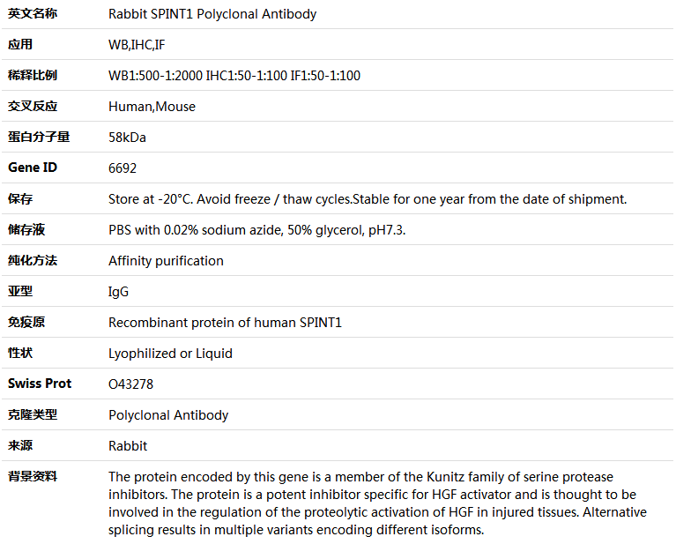The image size is (676, 544).
Task: Click the 'Swiss Prot' row label
Action: pyautogui.click(x=40, y=384)
